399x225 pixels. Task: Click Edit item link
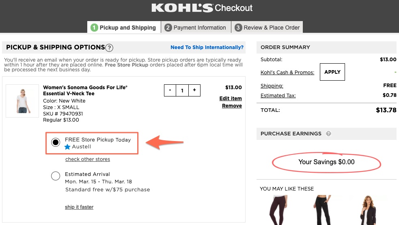tap(231, 99)
